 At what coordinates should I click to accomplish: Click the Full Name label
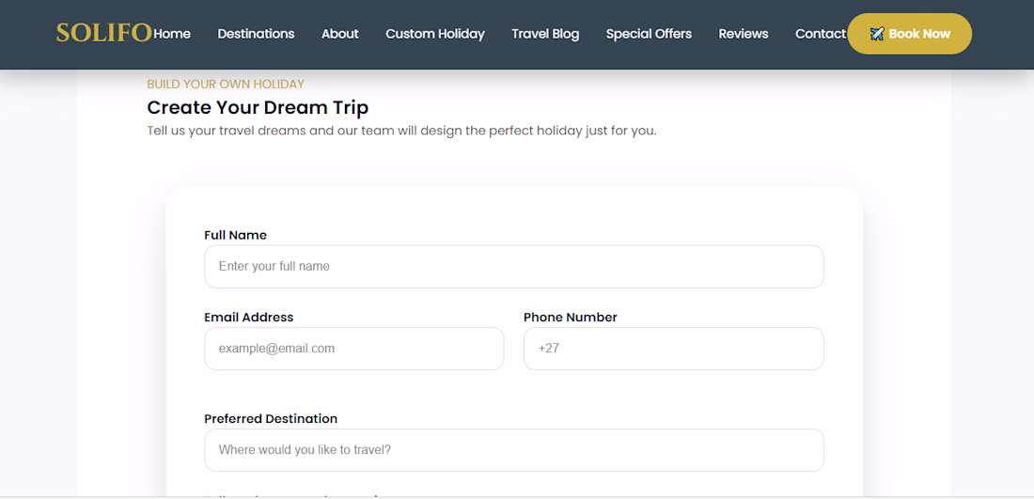point(235,235)
